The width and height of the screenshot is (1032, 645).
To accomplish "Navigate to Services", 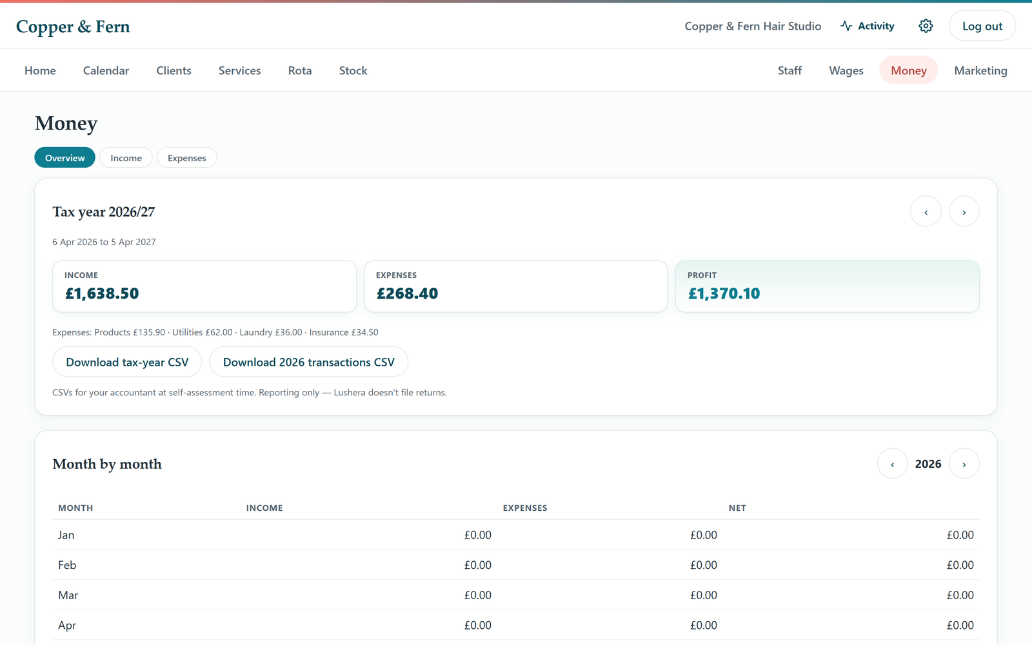I will (239, 70).
